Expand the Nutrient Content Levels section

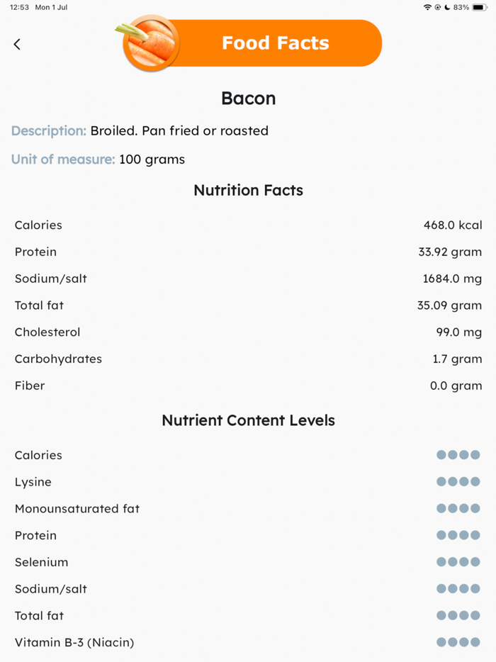(x=248, y=420)
